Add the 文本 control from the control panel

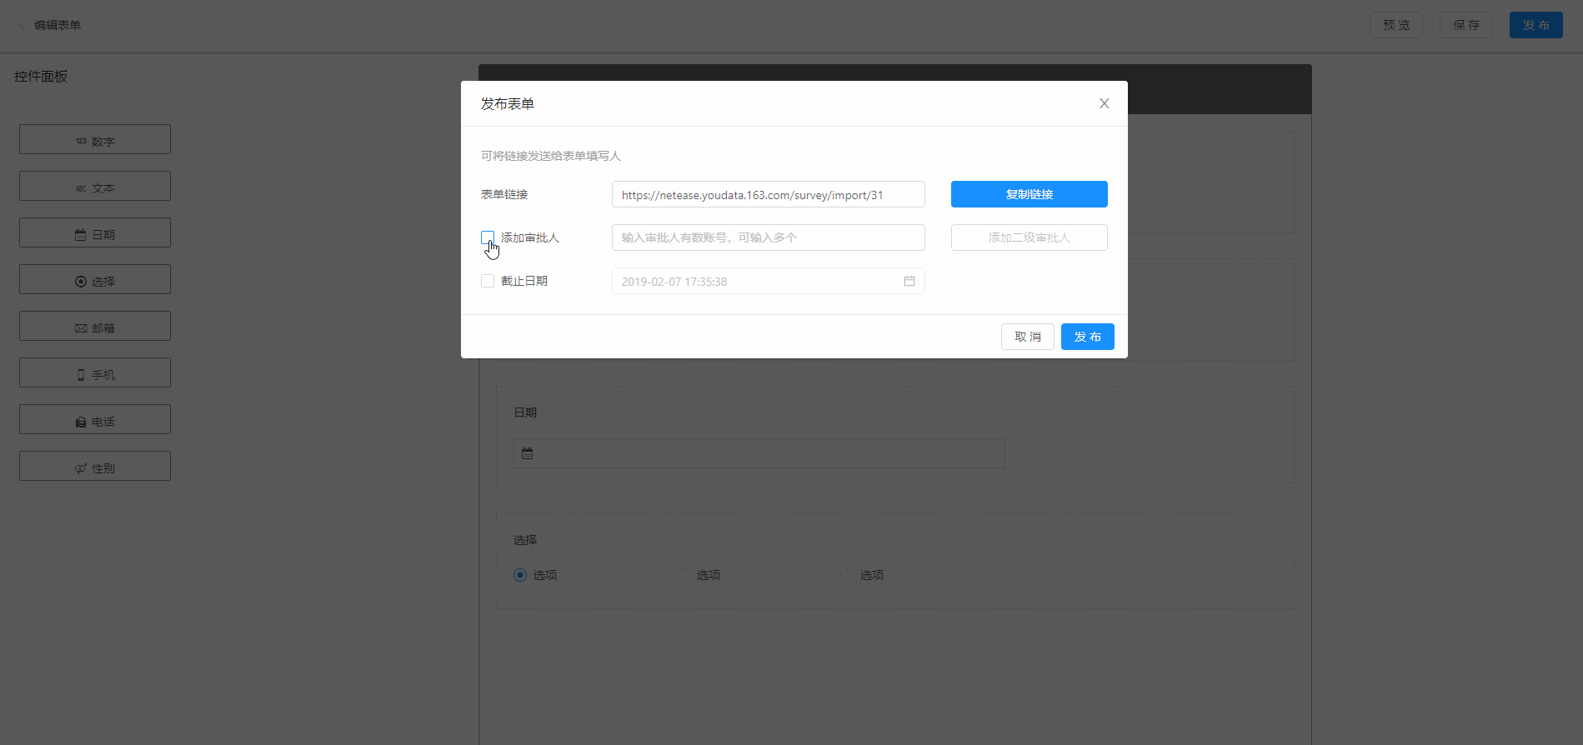(x=95, y=186)
